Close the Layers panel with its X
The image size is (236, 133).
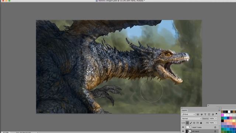[182, 108]
